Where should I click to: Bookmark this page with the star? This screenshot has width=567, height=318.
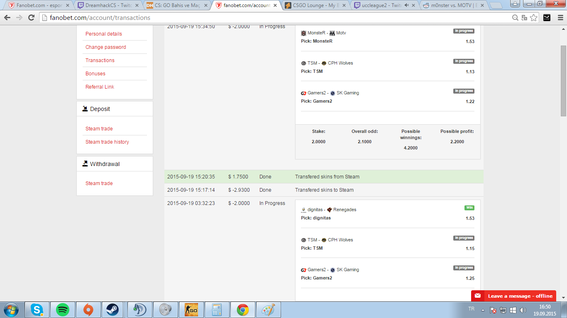(533, 18)
